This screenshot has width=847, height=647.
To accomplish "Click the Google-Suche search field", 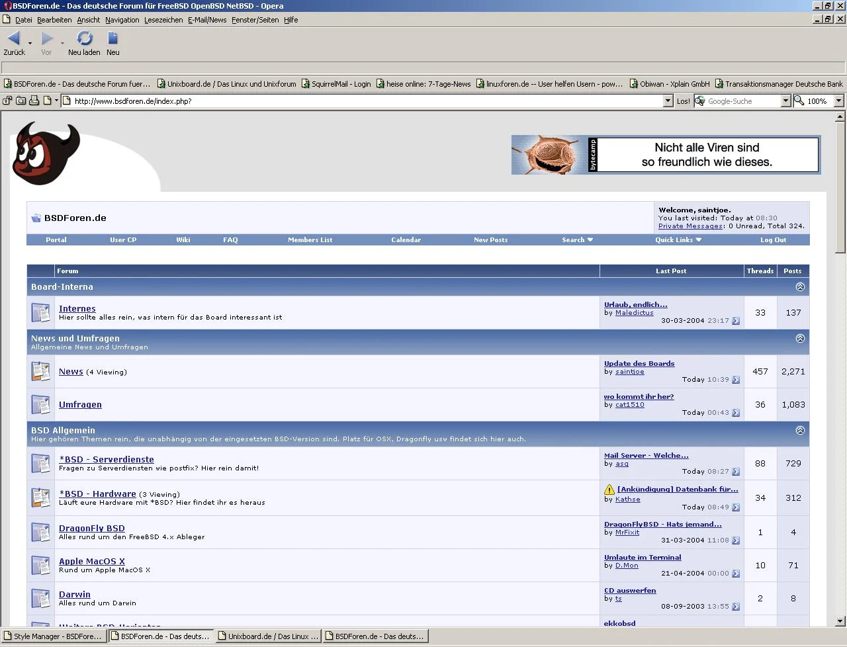I will pyautogui.click(x=742, y=101).
